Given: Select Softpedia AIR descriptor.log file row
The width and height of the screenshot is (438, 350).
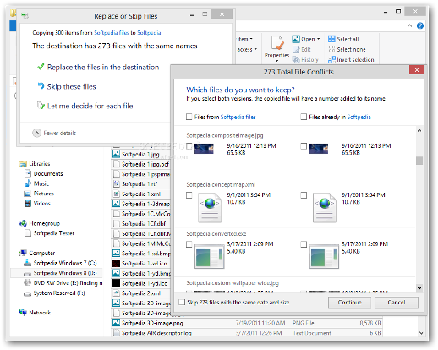Looking at the screenshot, I should (247, 333).
